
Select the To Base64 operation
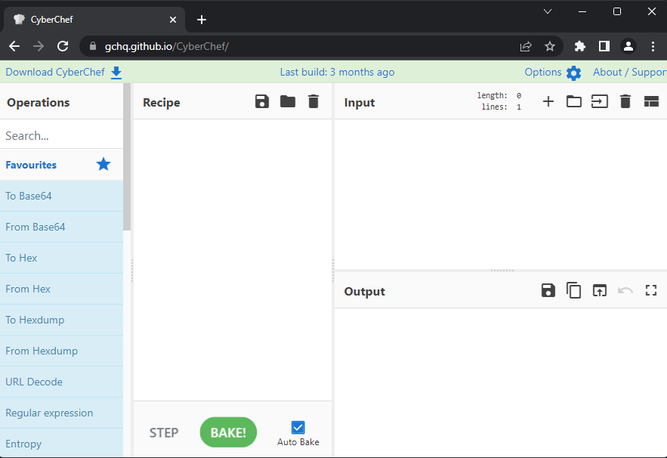coord(29,196)
